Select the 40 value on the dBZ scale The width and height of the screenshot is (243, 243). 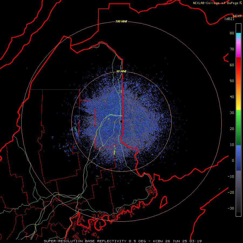tap(232, 97)
